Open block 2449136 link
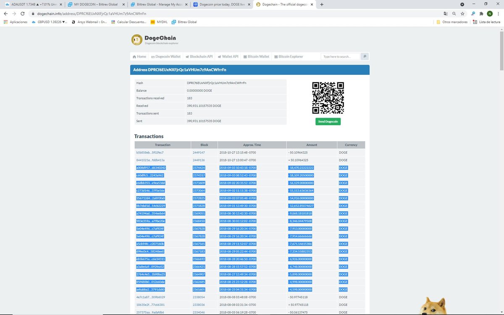The width and height of the screenshot is (504, 315). [199, 160]
